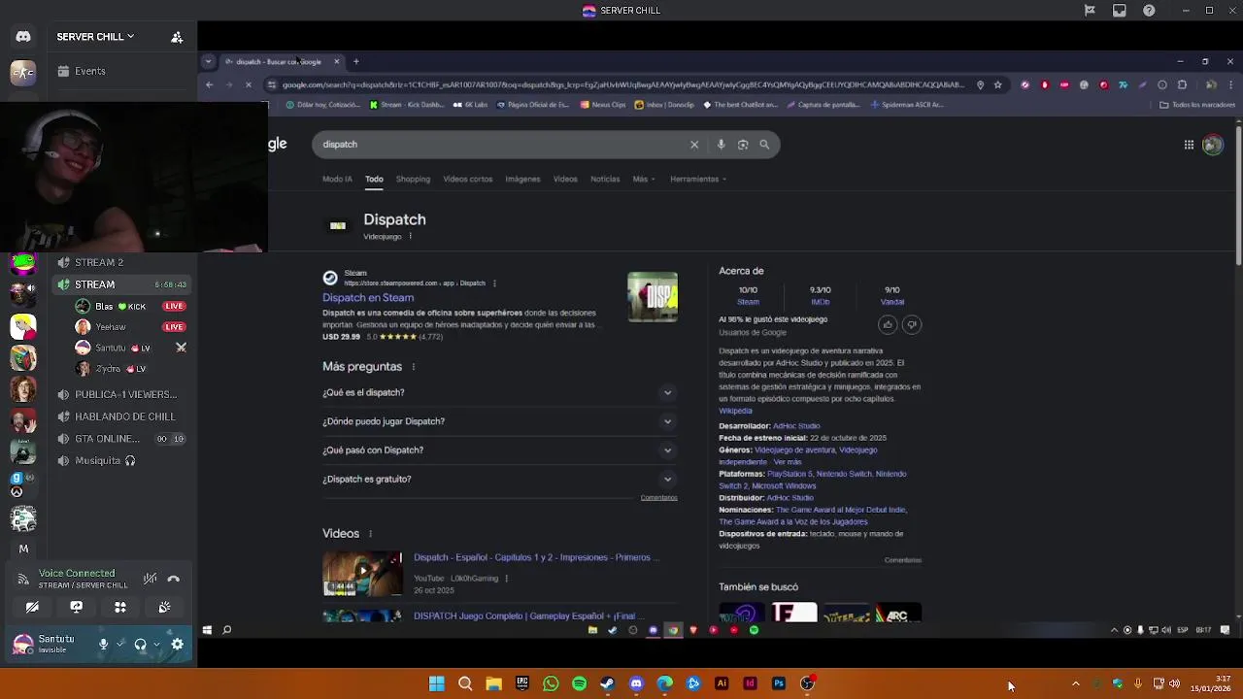Viewport: 1243px width, 699px height.
Task: Switch to Videos cortos search tab
Action: coord(468,179)
